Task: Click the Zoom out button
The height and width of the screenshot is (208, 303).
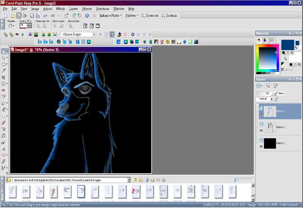Action: (150, 16)
